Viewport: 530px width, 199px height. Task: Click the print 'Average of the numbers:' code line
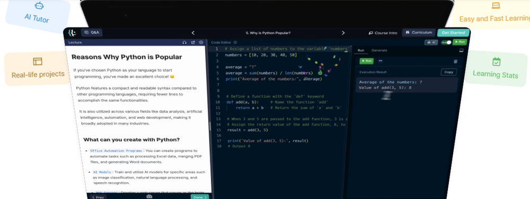pyautogui.click(x=274, y=79)
